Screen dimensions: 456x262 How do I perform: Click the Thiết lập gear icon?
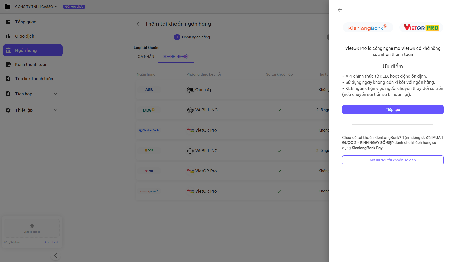pos(8,110)
